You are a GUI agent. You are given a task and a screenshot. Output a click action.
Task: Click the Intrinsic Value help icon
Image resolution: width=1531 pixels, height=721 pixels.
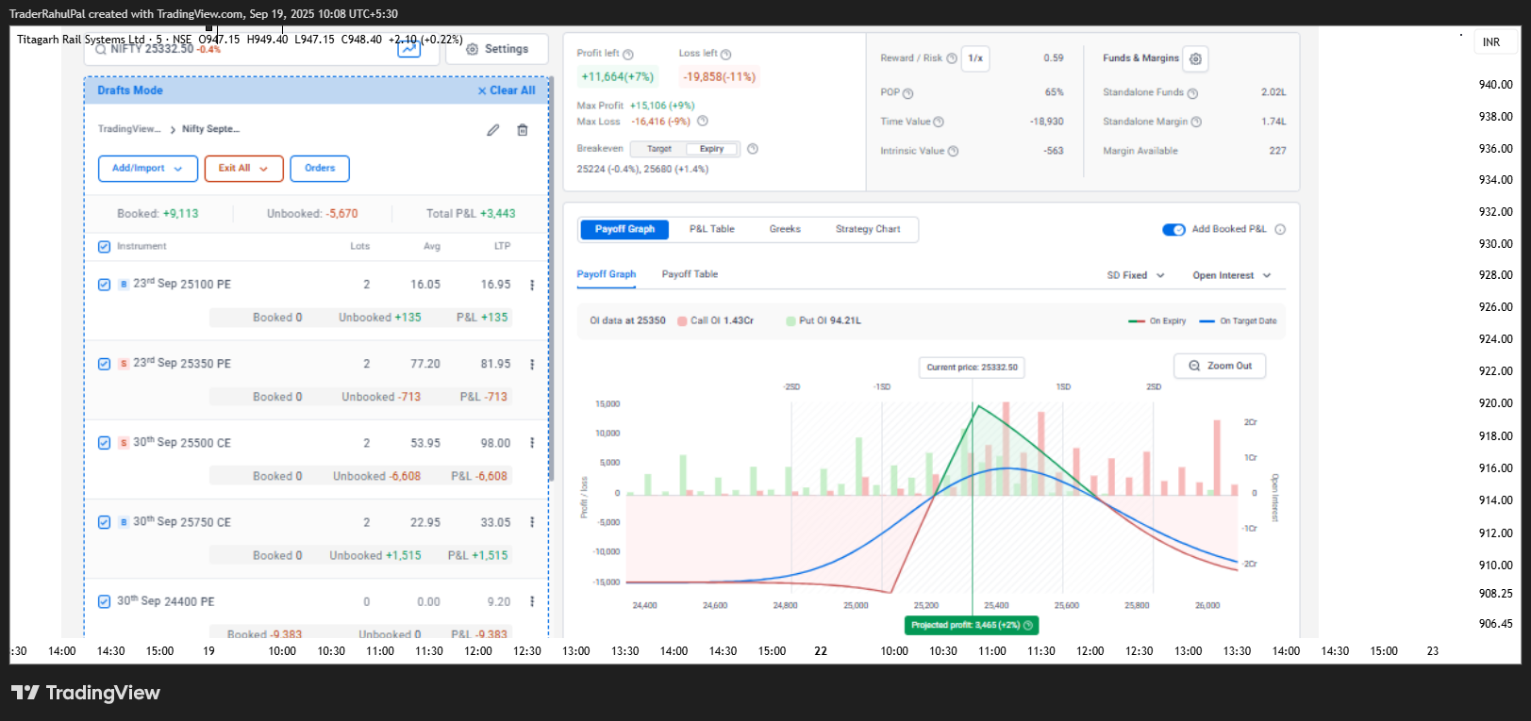click(953, 151)
